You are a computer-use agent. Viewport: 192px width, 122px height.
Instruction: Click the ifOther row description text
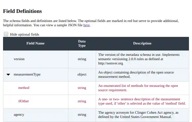[142, 101]
